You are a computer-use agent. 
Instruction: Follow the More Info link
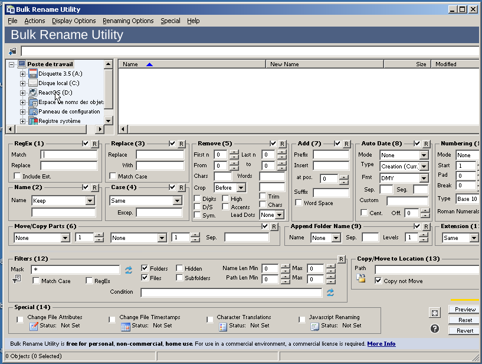tap(381, 344)
